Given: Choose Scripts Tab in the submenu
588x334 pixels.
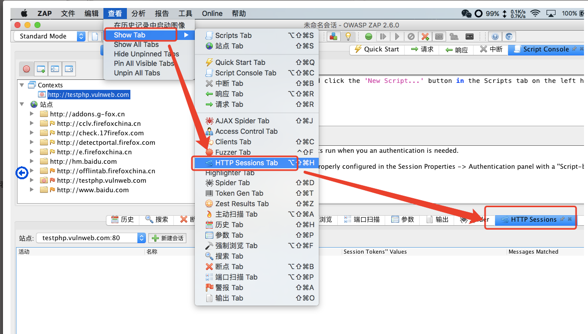Looking at the screenshot, I should (x=256, y=35).
